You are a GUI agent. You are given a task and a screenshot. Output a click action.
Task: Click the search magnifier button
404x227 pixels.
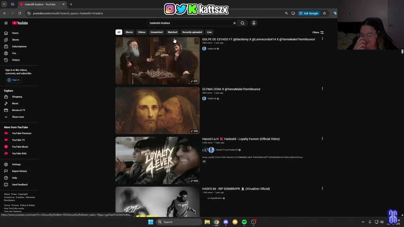coord(242,23)
